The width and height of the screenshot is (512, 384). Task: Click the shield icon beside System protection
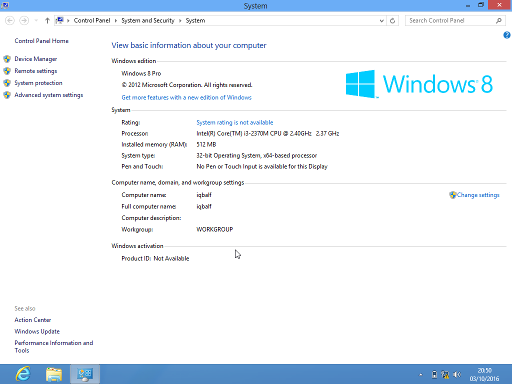coord(7,83)
